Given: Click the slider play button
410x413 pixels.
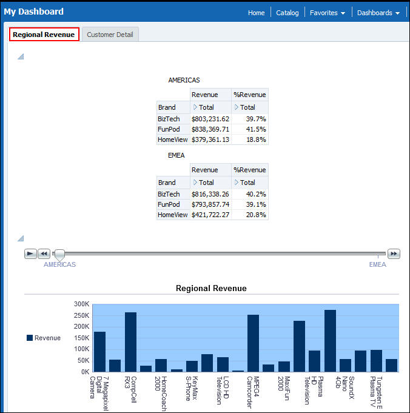Looking at the screenshot, I should pos(30,254).
